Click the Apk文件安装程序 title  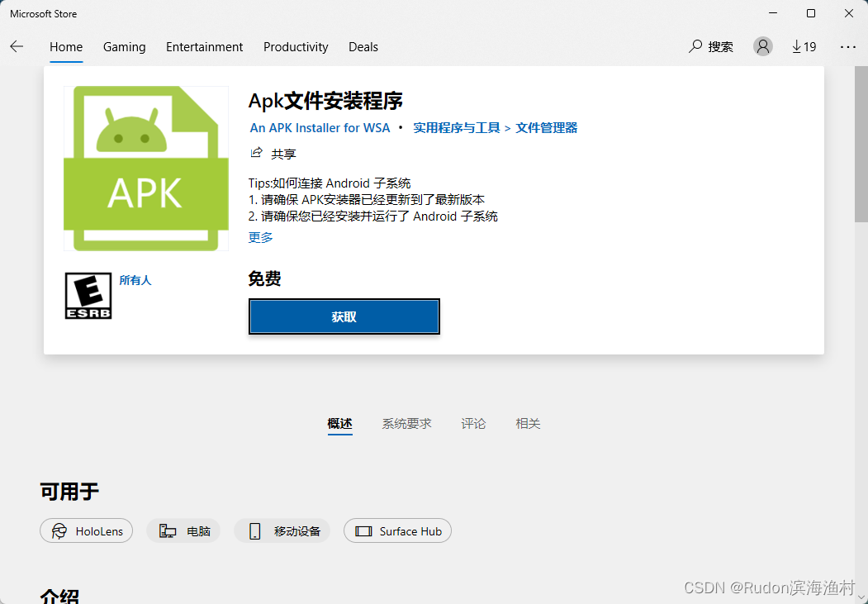point(325,100)
